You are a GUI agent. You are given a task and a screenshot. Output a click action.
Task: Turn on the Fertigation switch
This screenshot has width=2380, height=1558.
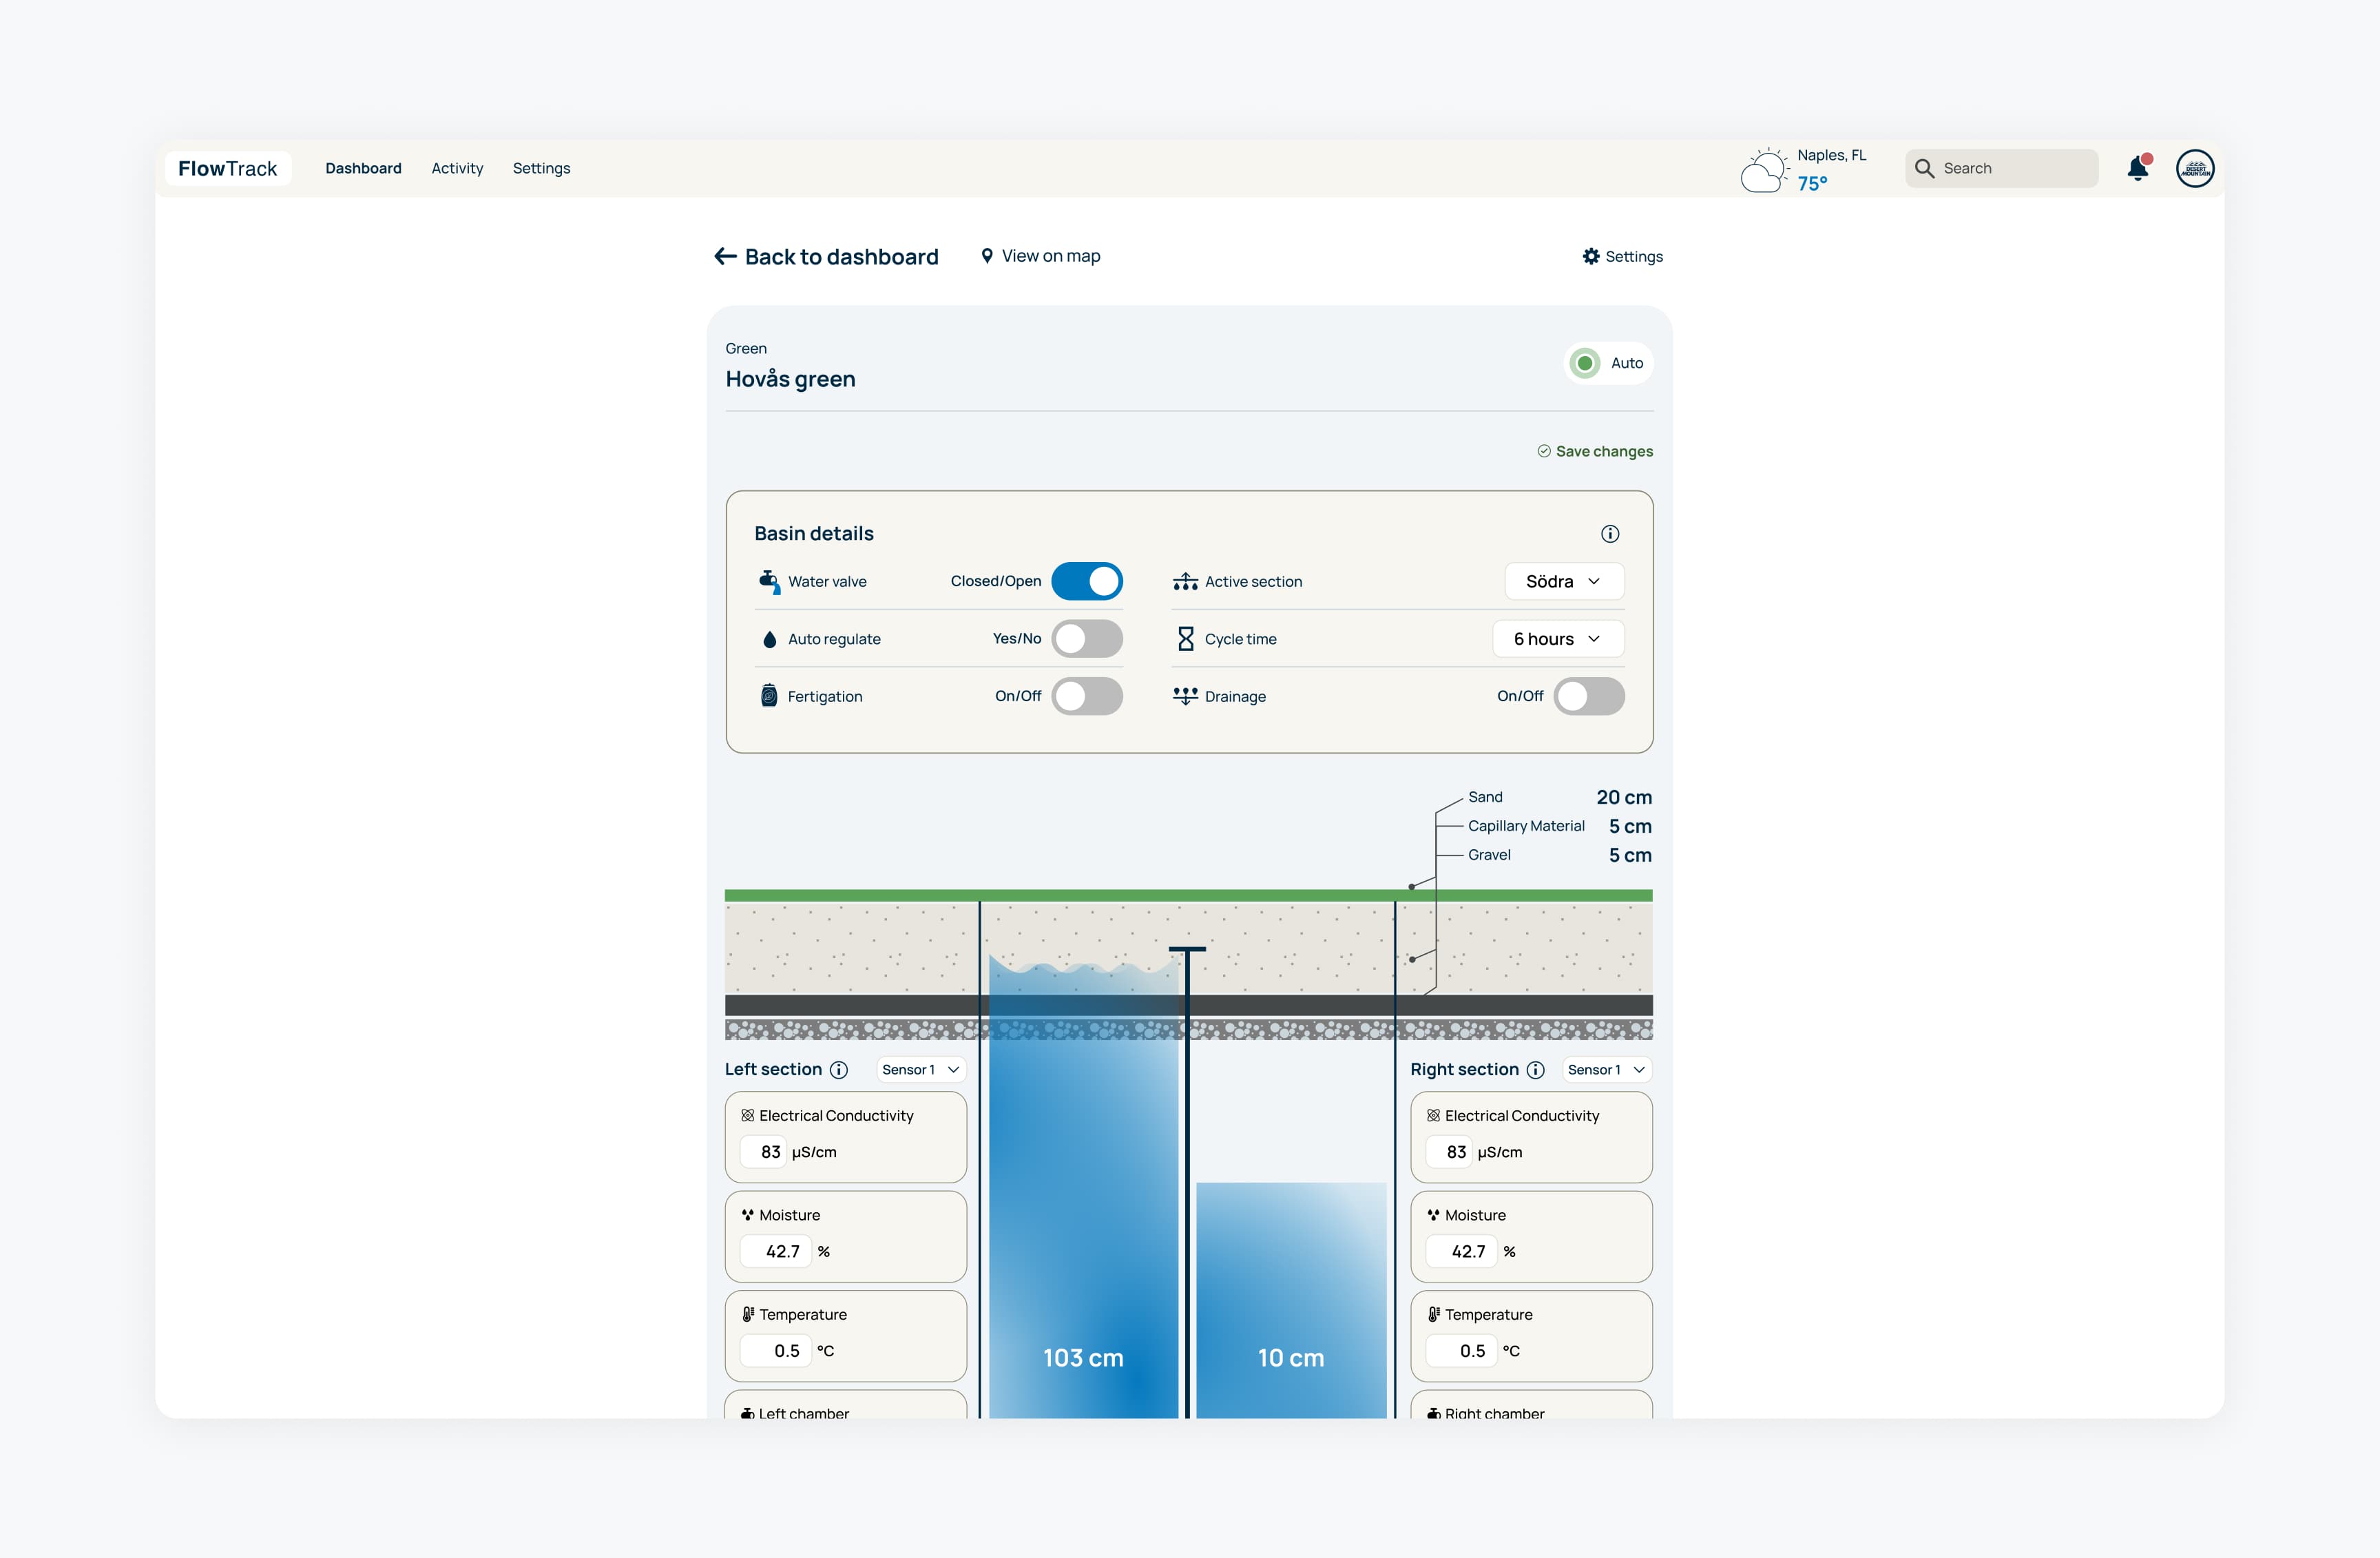click(1087, 696)
